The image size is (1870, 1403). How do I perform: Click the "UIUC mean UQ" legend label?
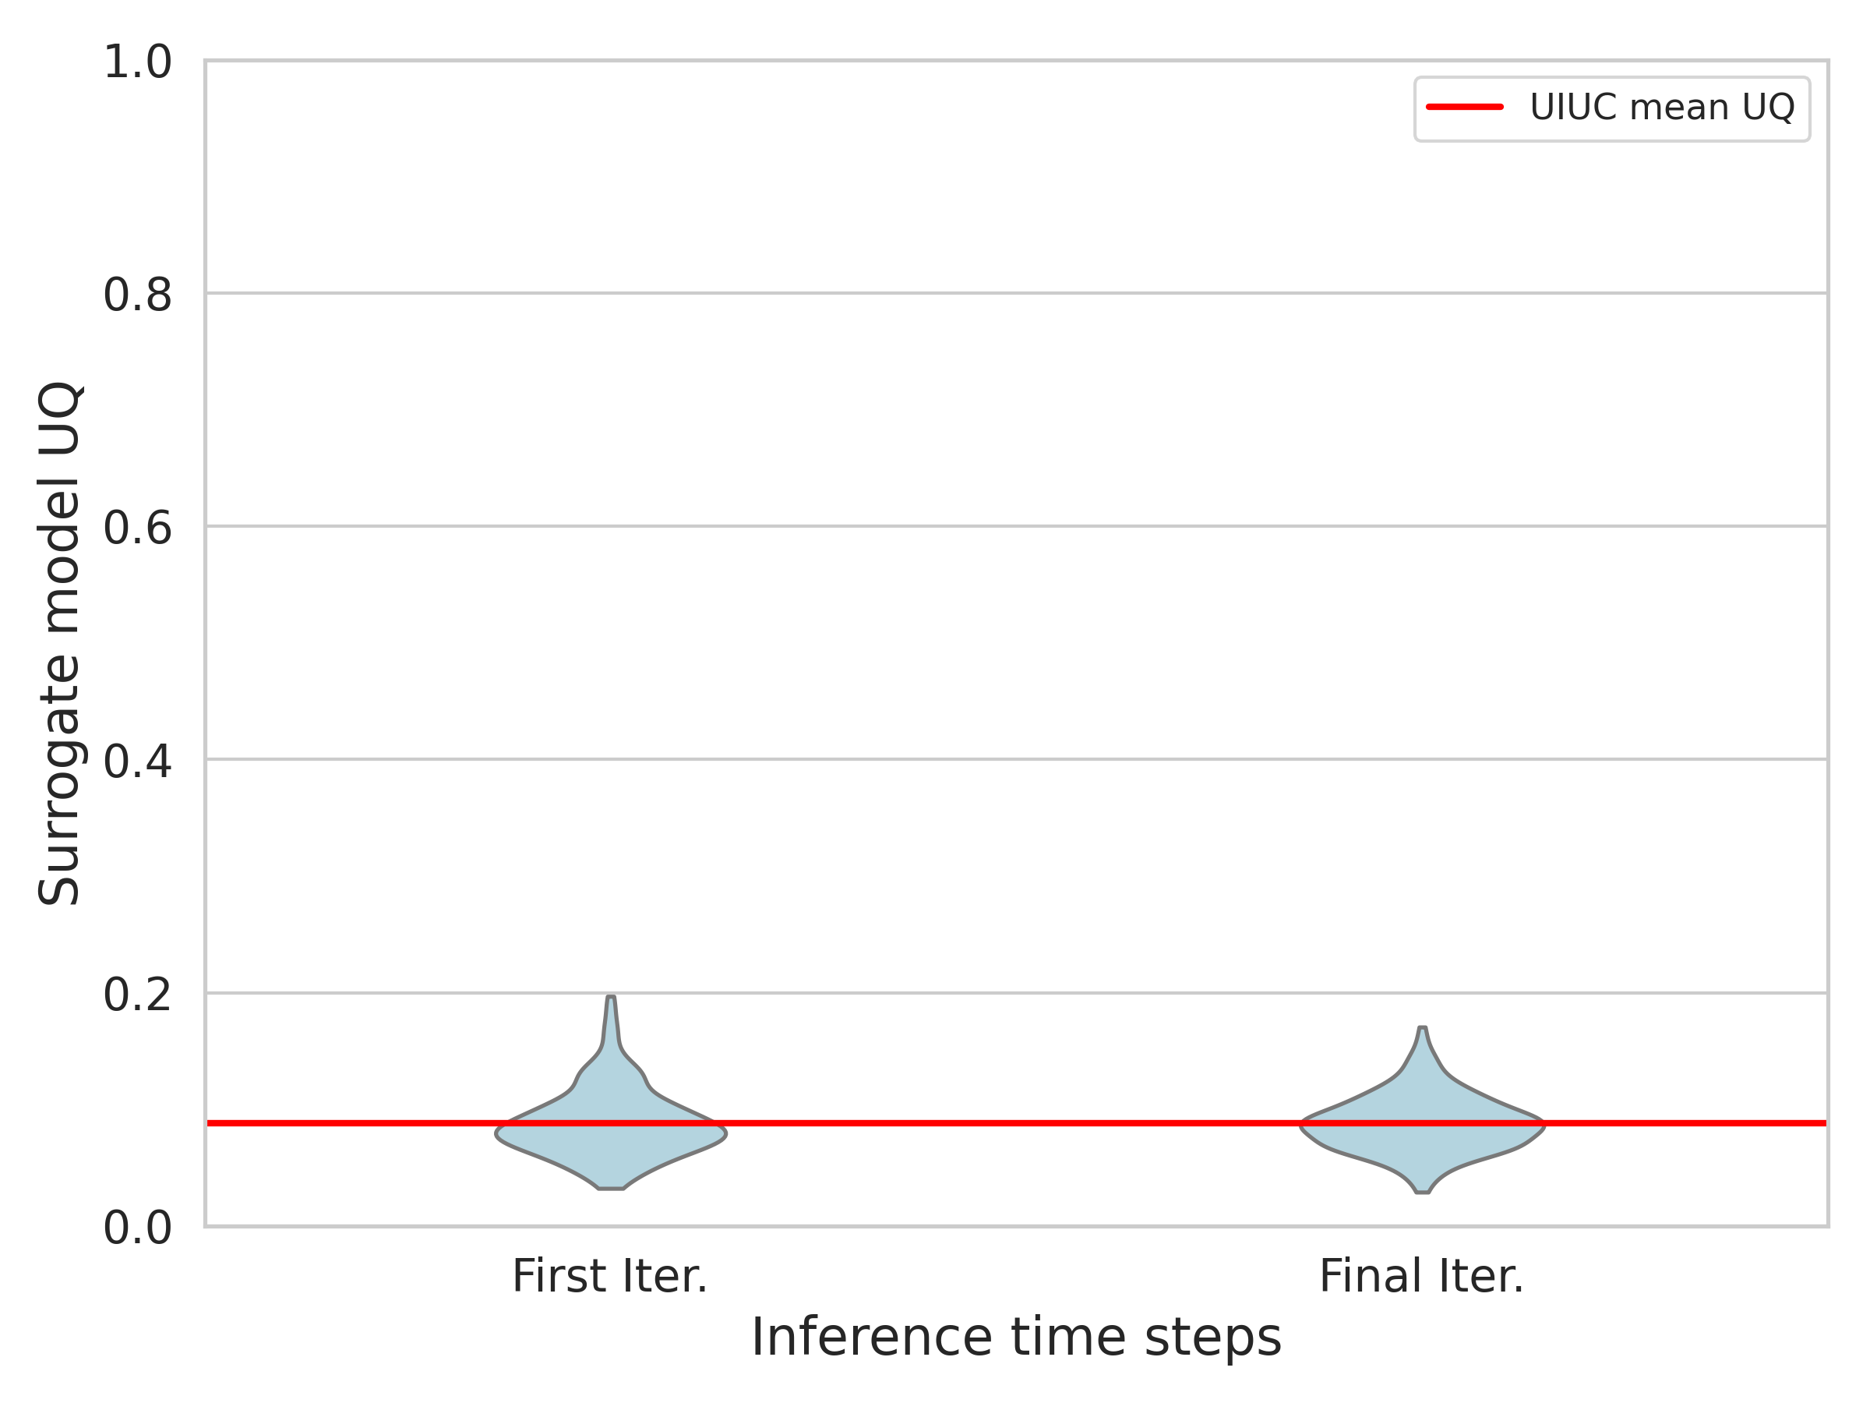point(1662,108)
